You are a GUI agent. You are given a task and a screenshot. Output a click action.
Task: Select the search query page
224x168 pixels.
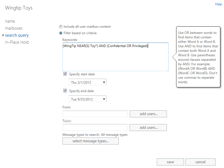point(17,35)
